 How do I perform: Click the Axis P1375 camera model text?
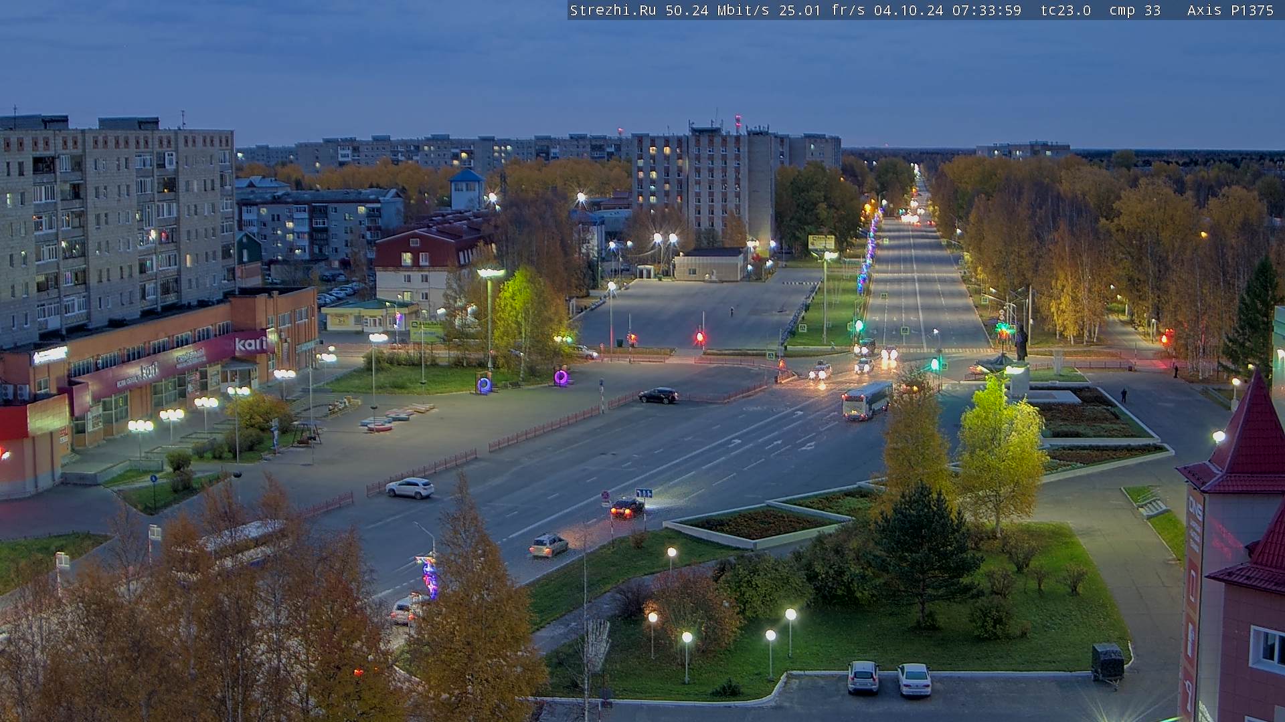[x=1231, y=11]
